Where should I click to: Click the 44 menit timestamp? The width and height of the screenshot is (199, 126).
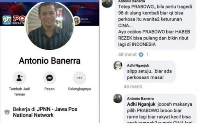coord(133,86)
